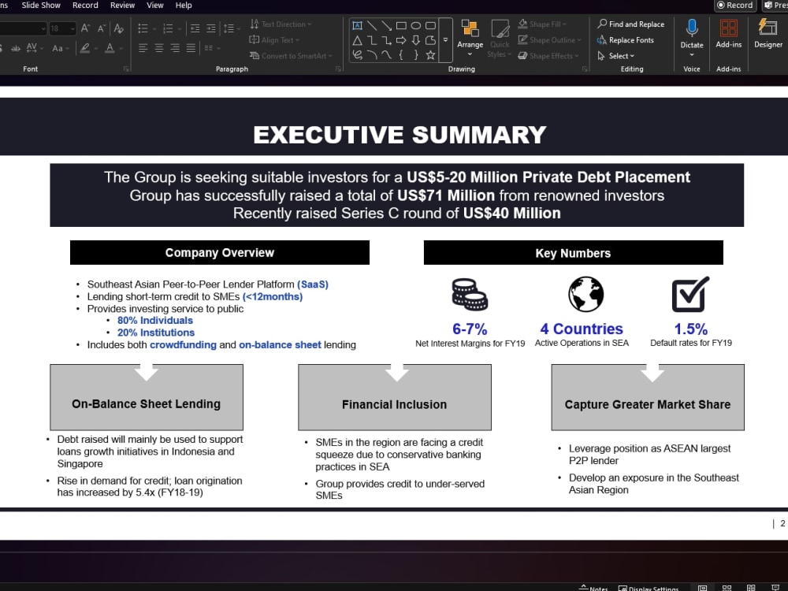The width and height of the screenshot is (788, 591).
Task: Open the Paragraph dialog launcher
Action: 338,69
